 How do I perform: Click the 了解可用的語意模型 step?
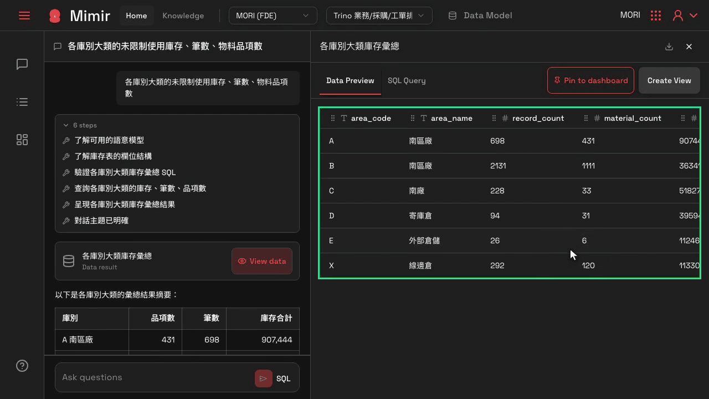[109, 140]
